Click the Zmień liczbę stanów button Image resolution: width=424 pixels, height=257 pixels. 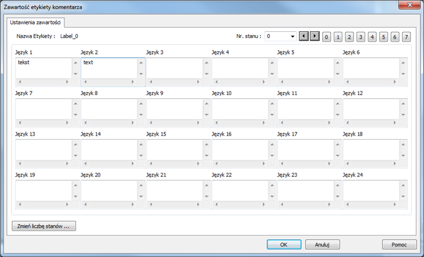click(x=44, y=226)
